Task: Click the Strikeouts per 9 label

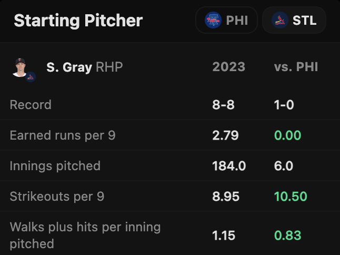Action: [57, 196]
